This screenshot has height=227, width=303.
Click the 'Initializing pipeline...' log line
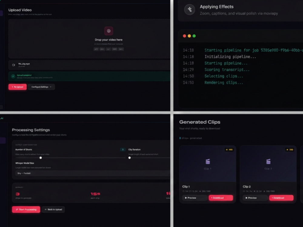click(230, 57)
